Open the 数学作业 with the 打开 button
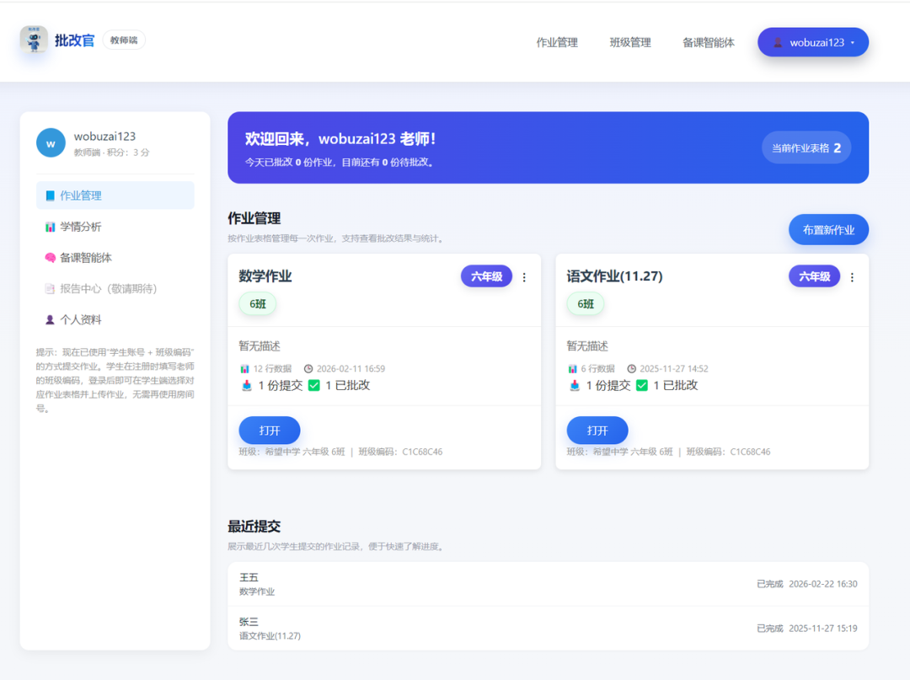910x680 pixels. pyautogui.click(x=269, y=430)
